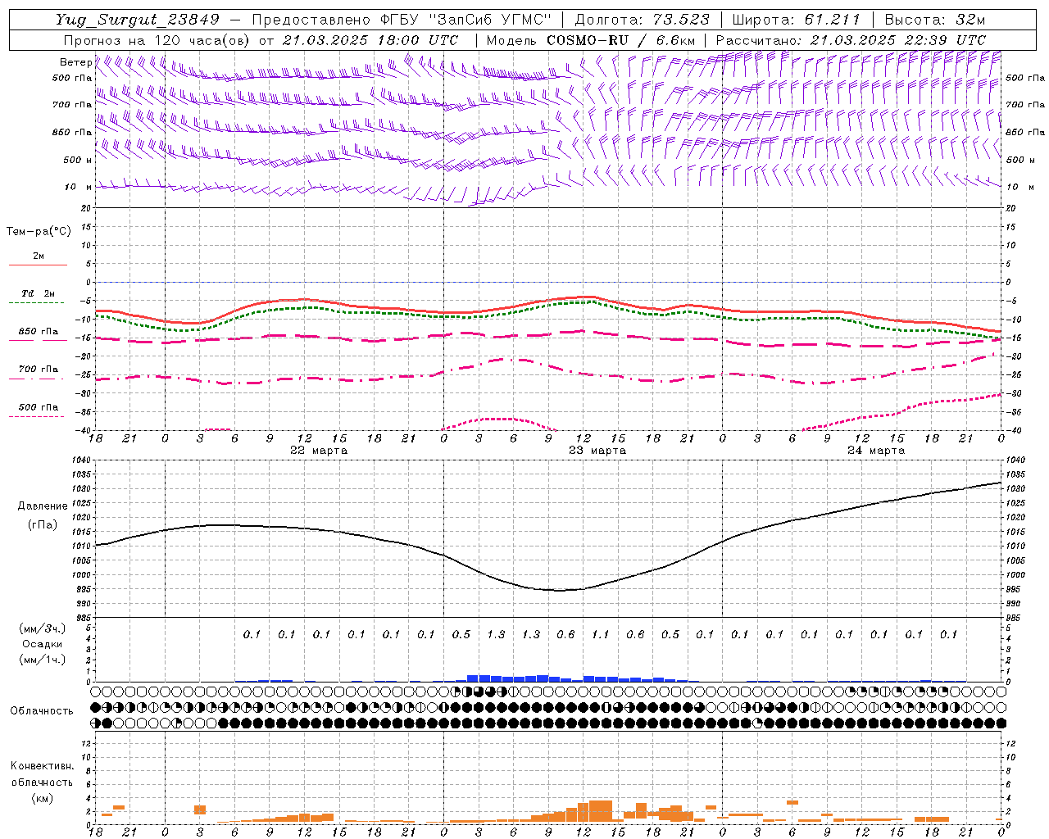This screenshot has width=1049, height=839.
Task: Click the Осадки panel label
Action: pos(43,645)
